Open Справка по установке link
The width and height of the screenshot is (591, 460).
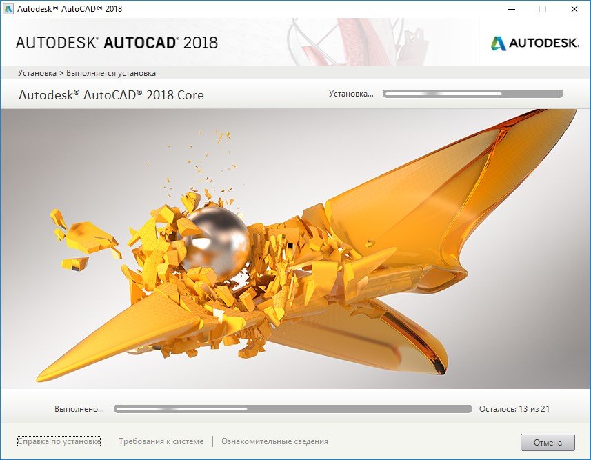coord(59,441)
